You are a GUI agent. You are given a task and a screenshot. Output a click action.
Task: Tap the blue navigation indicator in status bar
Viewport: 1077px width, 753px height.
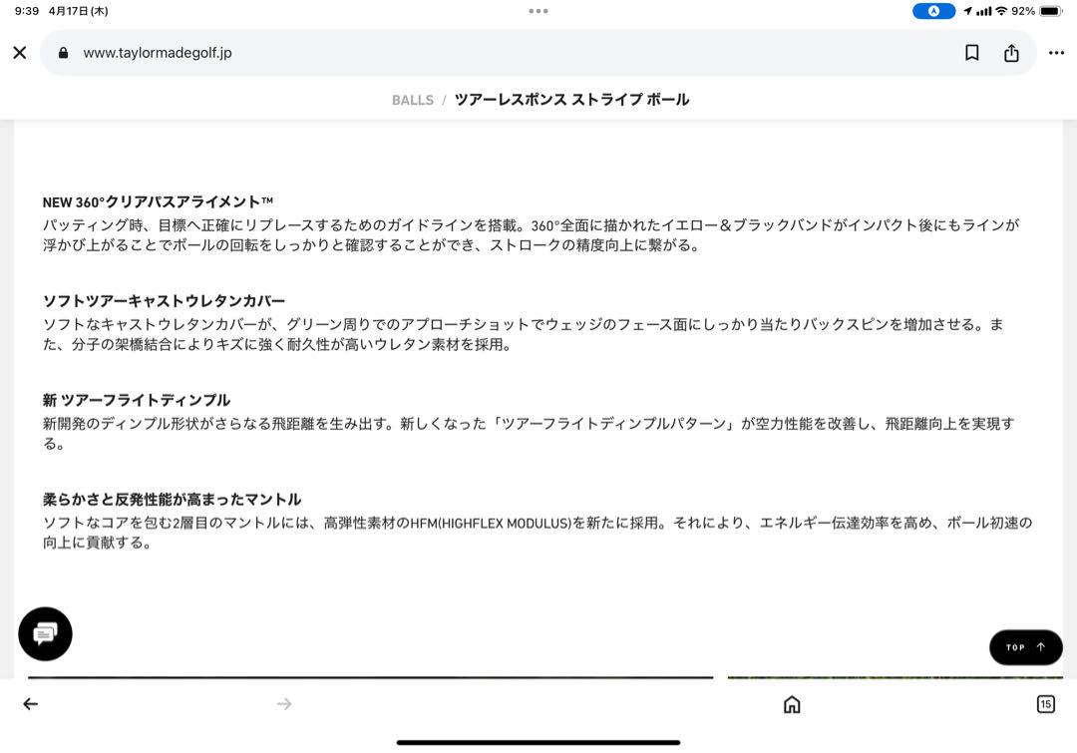[933, 11]
